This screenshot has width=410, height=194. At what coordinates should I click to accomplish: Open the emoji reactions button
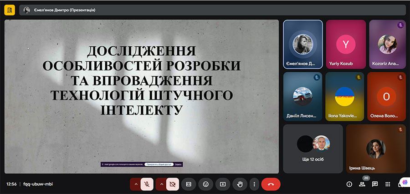(206, 184)
